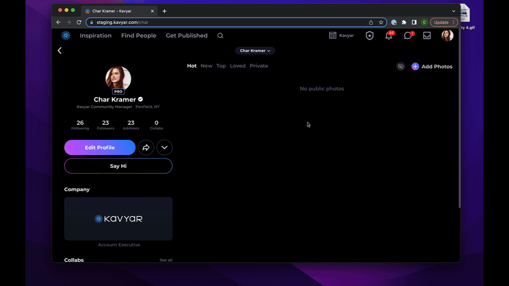The width and height of the screenshot is (509, 286).
Task: Bookmark page with star icon
Action: [x=381, y=22]
